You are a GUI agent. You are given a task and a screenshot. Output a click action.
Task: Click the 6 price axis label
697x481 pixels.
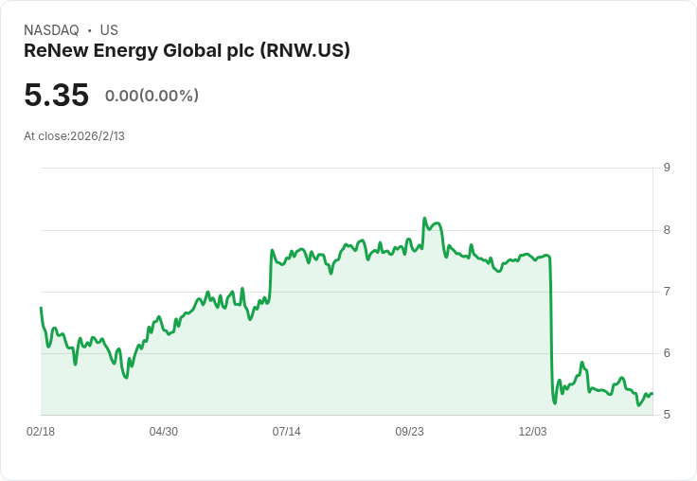pos(667,353)
